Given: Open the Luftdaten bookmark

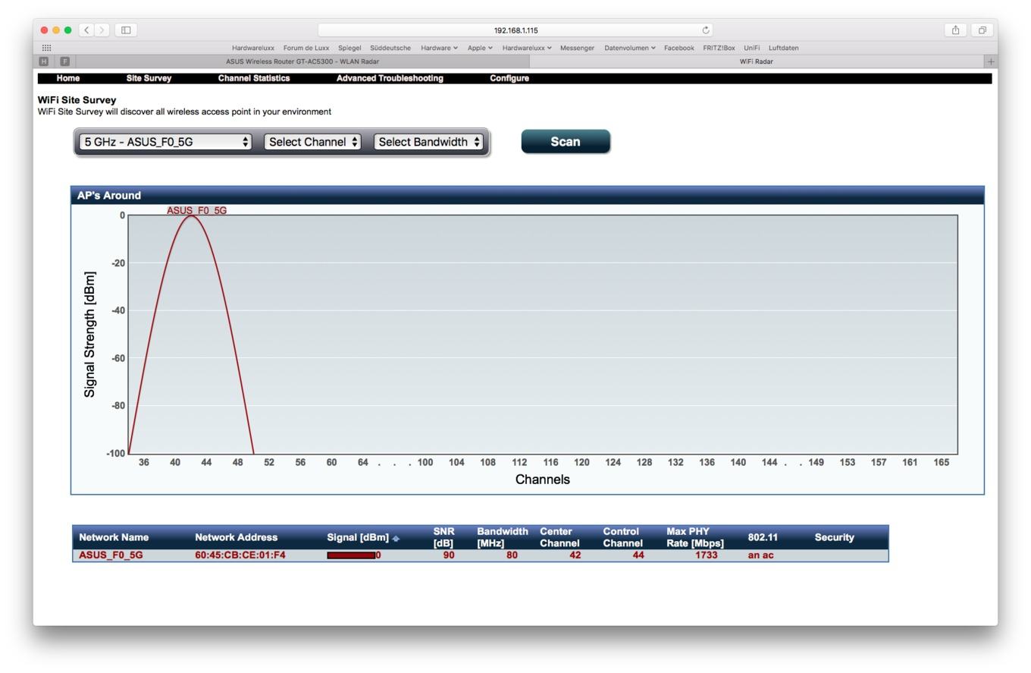Looking at the screenshot, I should pos(783,48).
